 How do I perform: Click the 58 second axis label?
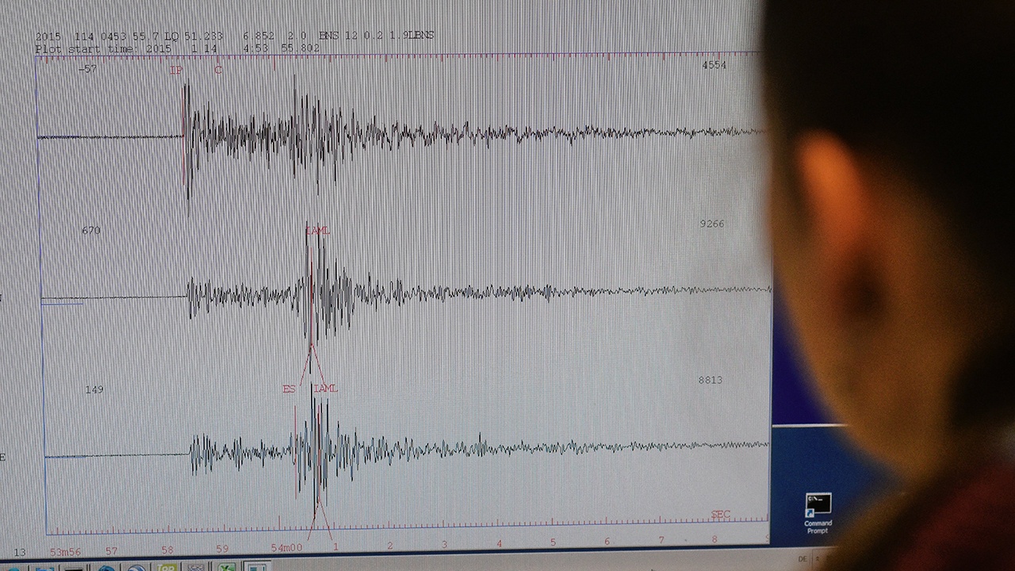167,549
